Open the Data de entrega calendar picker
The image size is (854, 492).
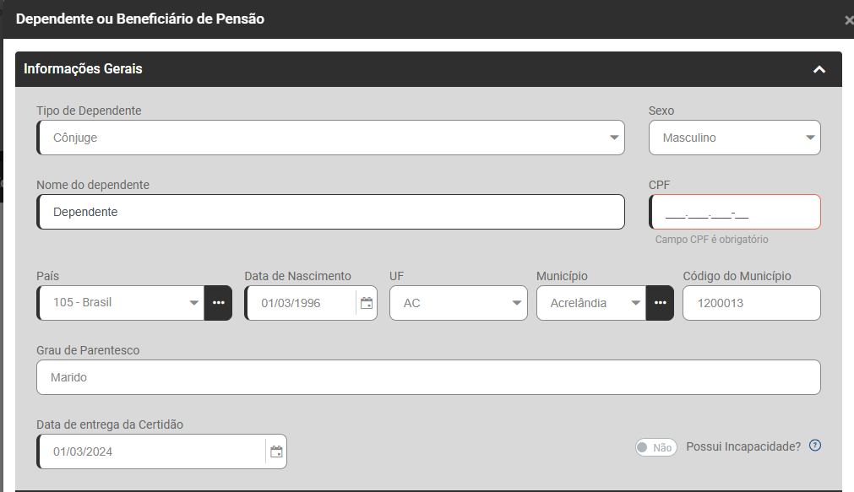point(276,451)
